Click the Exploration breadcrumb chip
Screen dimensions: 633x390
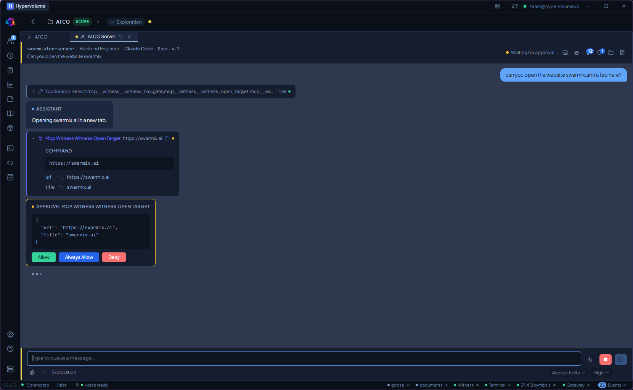pos(126,22)
